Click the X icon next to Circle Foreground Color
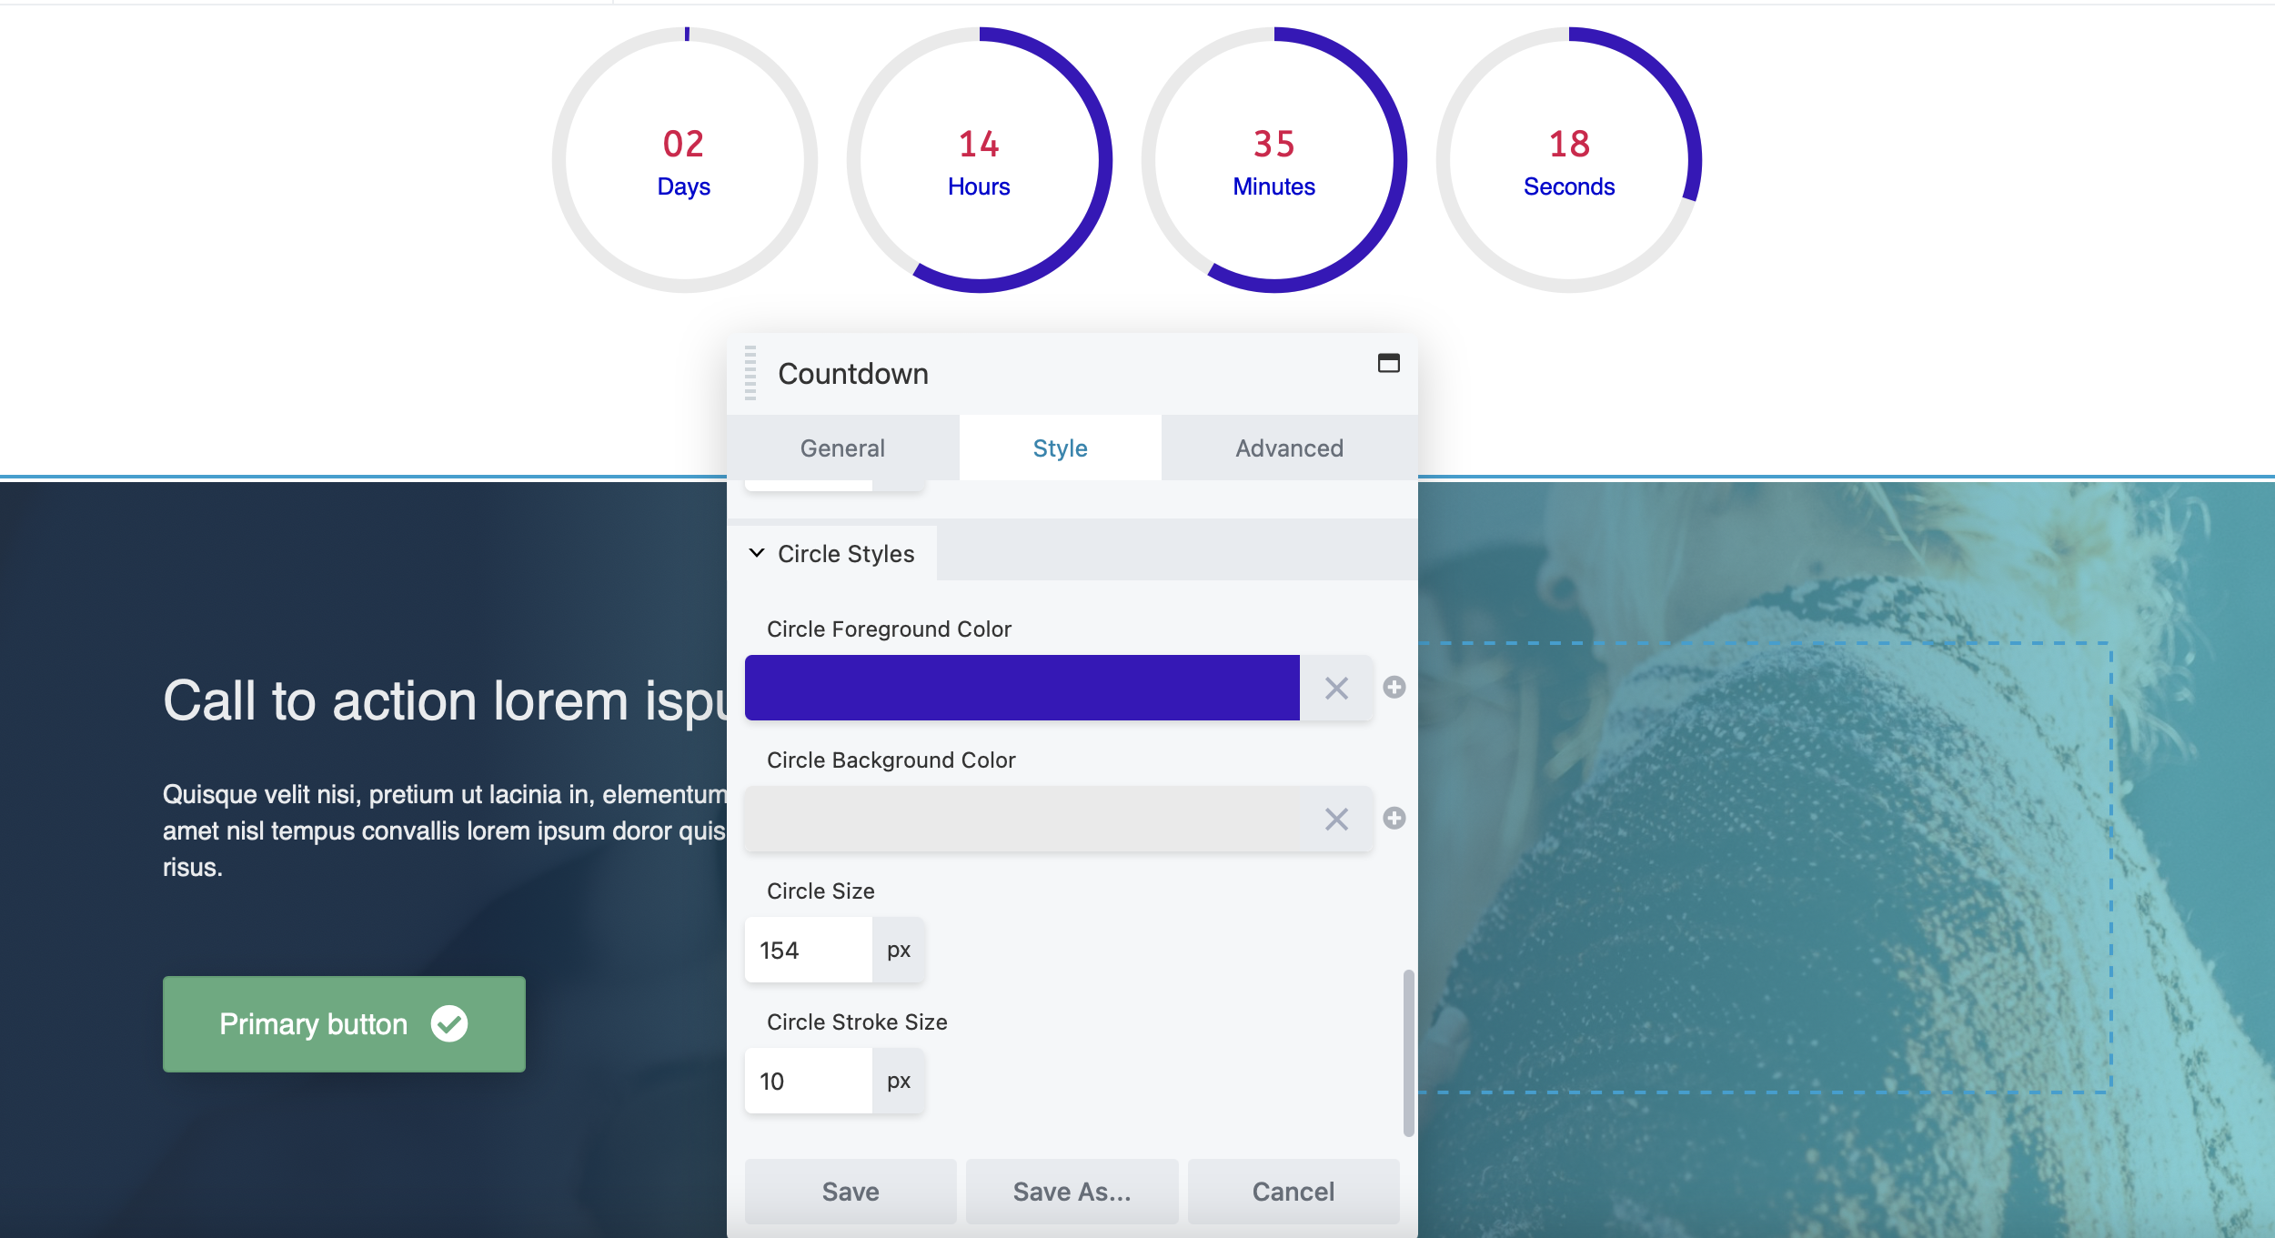This screenshot has height=1238, width=2275. 1336,688
